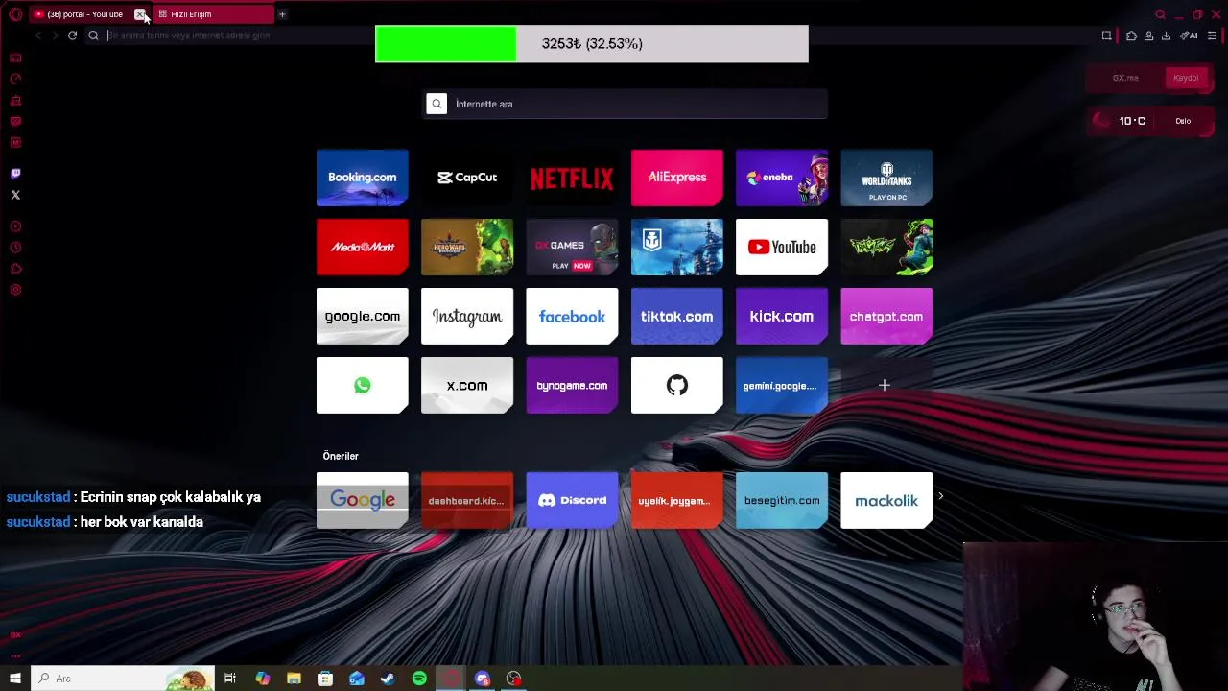This screenshot has width=1228, height=691.
Task: Open GX Control speedometer icon in sidebar
Action: pos(15,79)
